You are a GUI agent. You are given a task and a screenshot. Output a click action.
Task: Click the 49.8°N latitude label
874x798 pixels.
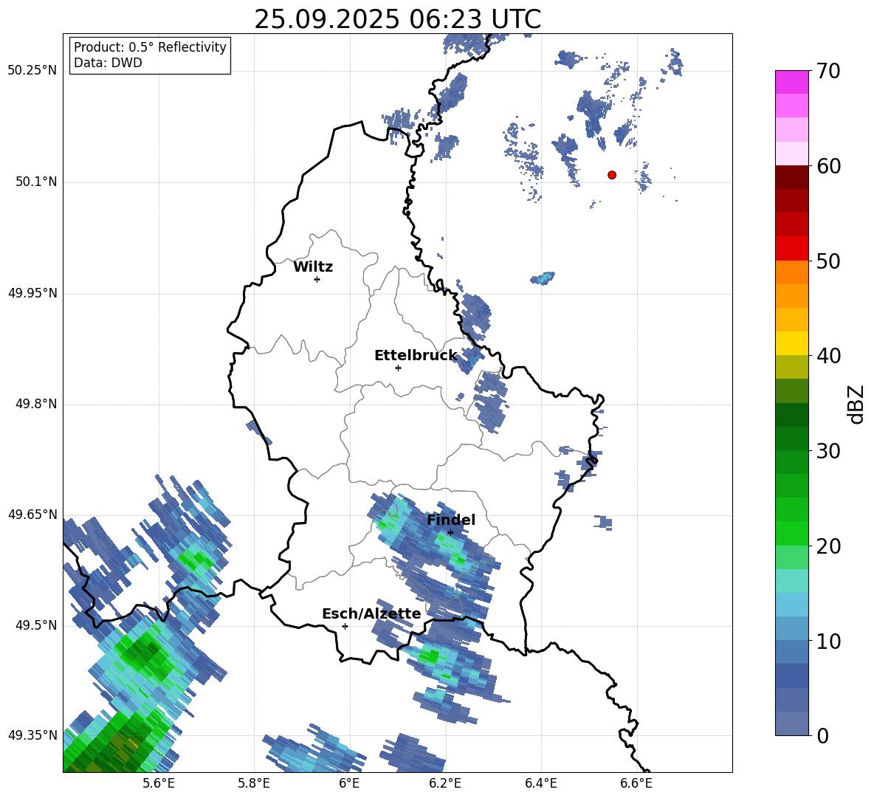point(35,404)
